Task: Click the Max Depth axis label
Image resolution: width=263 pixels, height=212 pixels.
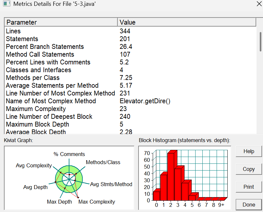Action: tap(59, 202)
